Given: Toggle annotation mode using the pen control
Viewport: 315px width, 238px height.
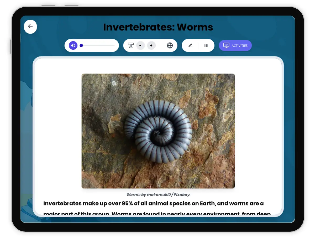Looking at the screenshot, I should pos(190,45).
